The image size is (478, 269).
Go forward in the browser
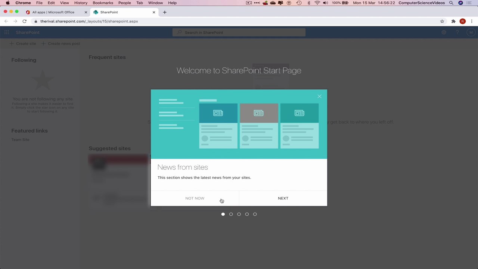click(15, 21)
